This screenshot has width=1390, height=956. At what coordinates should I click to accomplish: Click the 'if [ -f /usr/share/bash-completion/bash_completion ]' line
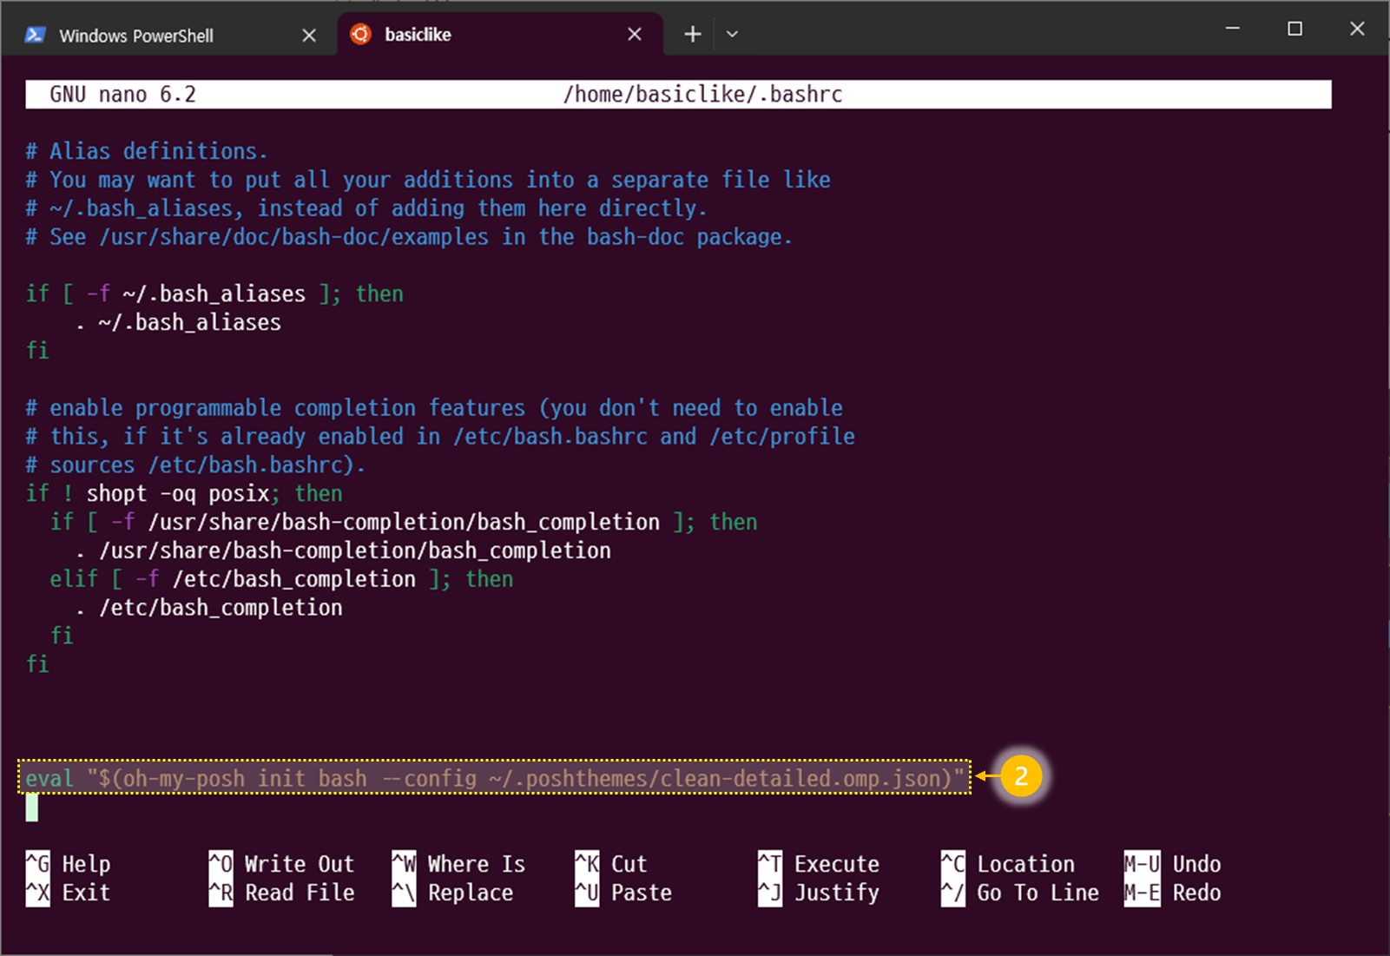[404, 522]
